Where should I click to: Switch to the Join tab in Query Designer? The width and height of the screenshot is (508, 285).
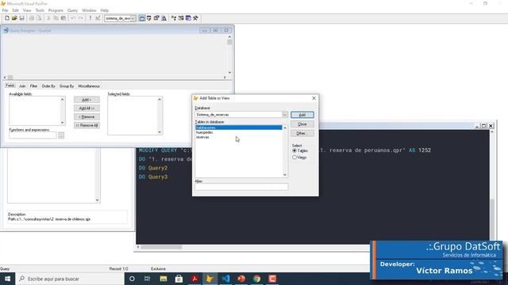(x=22, y=86)
